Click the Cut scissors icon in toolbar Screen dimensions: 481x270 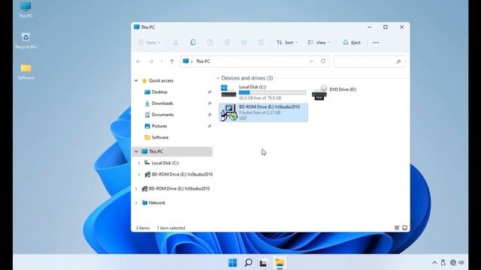click(x=176, y=43)
